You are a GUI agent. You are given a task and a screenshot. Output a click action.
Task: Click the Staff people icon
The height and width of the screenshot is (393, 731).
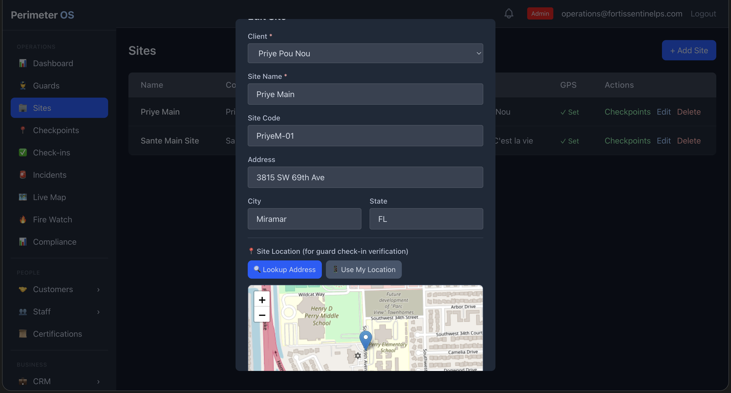(23, 311)
